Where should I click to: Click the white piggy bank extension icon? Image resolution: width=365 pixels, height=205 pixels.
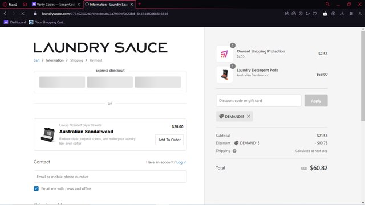click(x=325, y=14)
